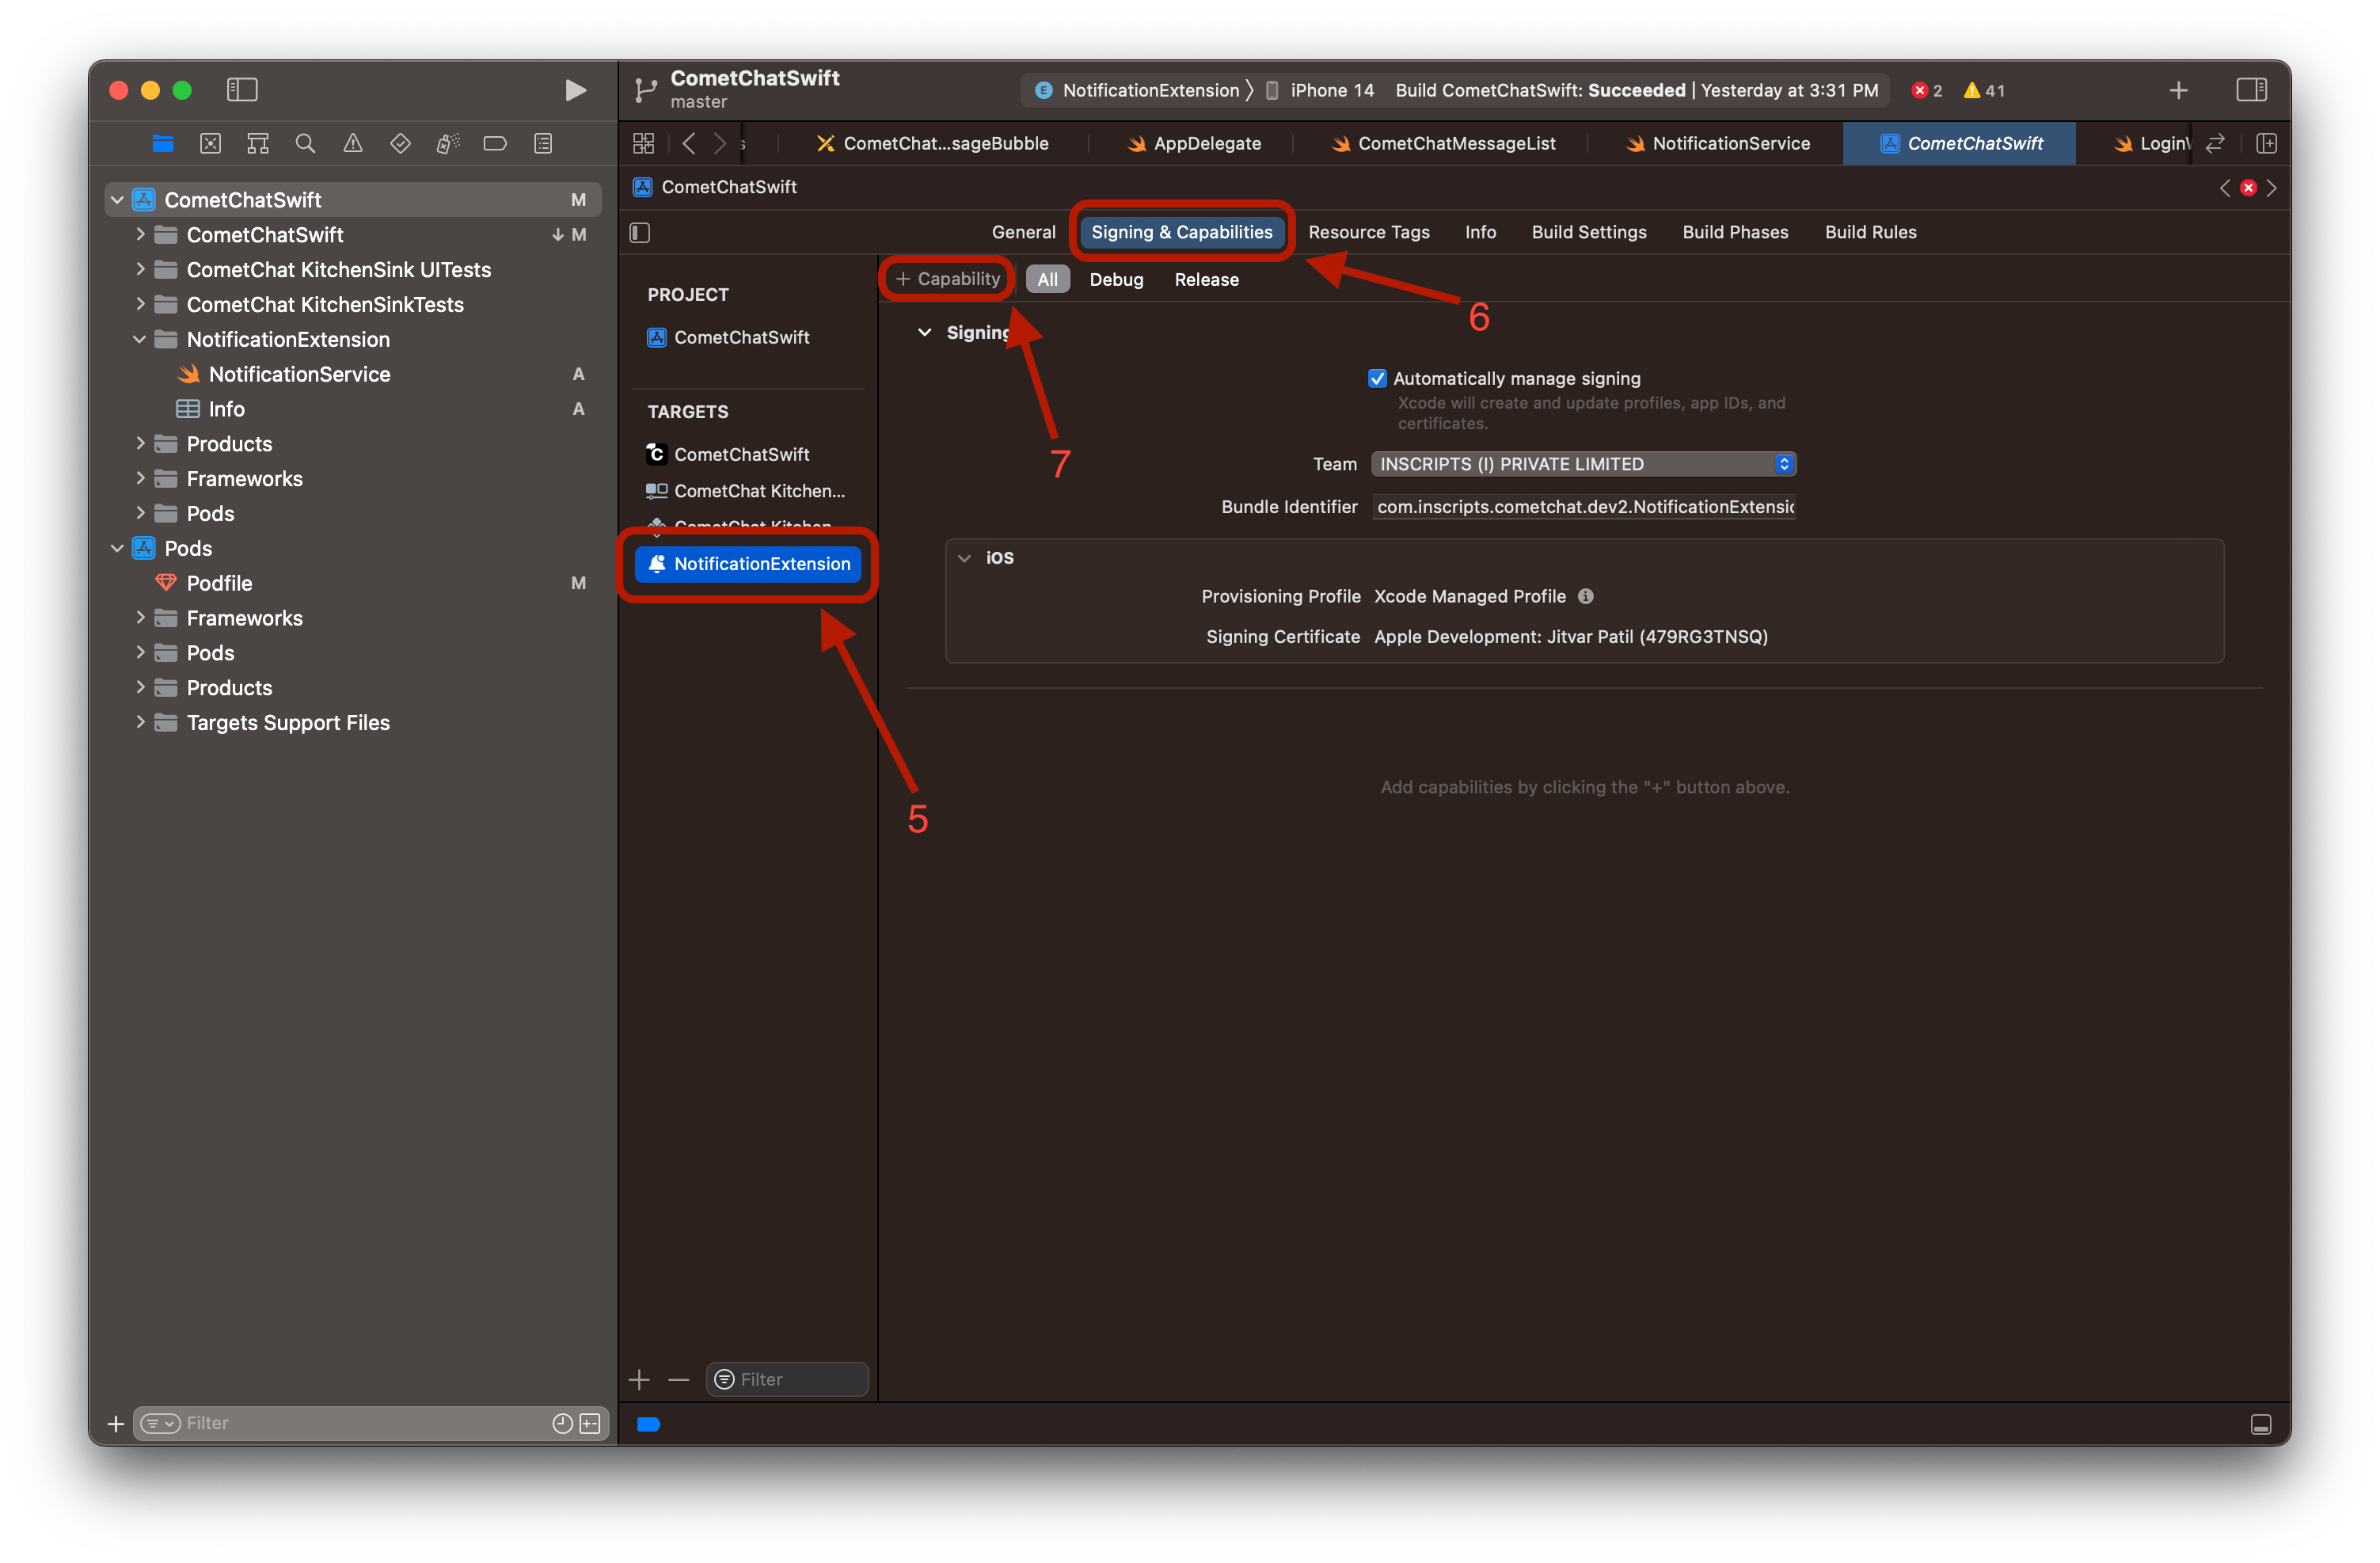This screenshot has height=1563, width=2380.
Task: Go forward in editor history
Action: (x=719, y=143)
